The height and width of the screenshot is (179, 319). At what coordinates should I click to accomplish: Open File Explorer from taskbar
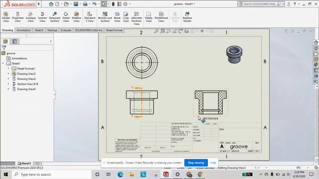132,175
